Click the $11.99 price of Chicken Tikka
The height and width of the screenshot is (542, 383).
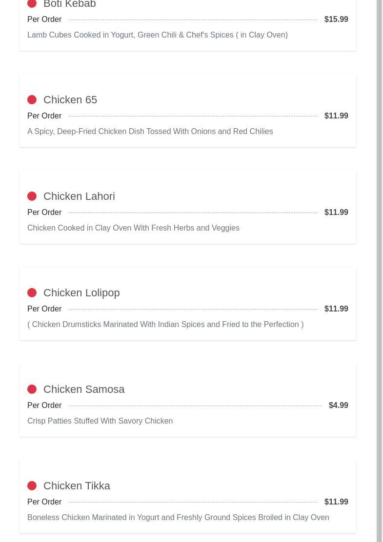tap(336, 502)
